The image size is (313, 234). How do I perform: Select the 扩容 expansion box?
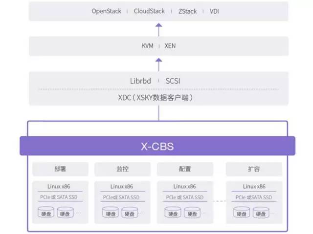(x=254, y=170)
